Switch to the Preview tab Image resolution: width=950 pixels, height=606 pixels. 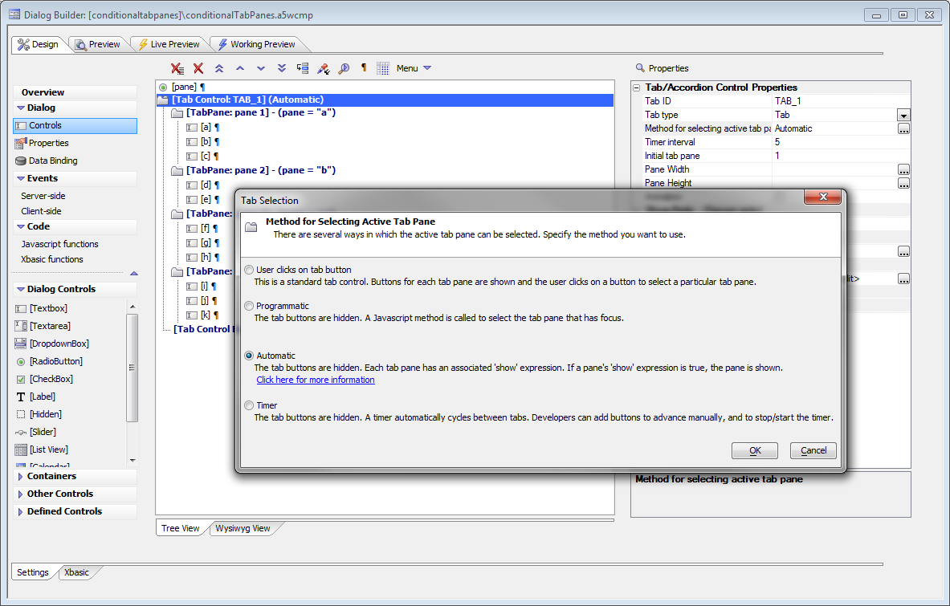[x=97, y=44]
